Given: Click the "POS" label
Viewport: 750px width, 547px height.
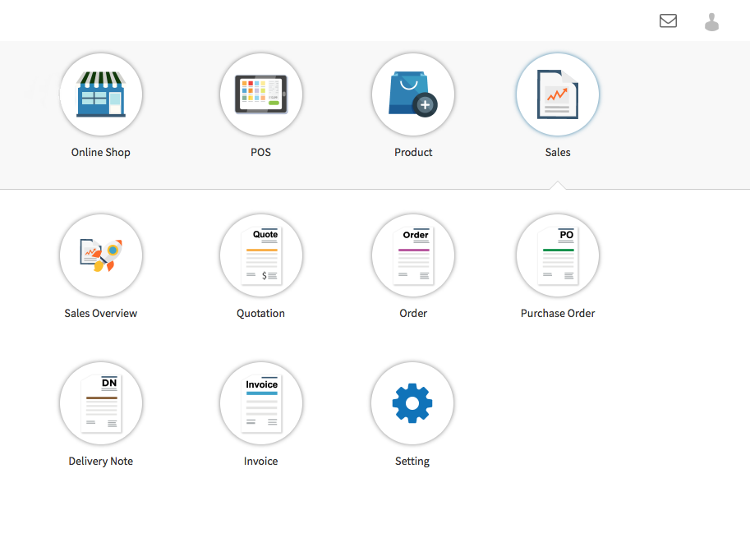Looking at the screenshot, I should pos(260,153).
